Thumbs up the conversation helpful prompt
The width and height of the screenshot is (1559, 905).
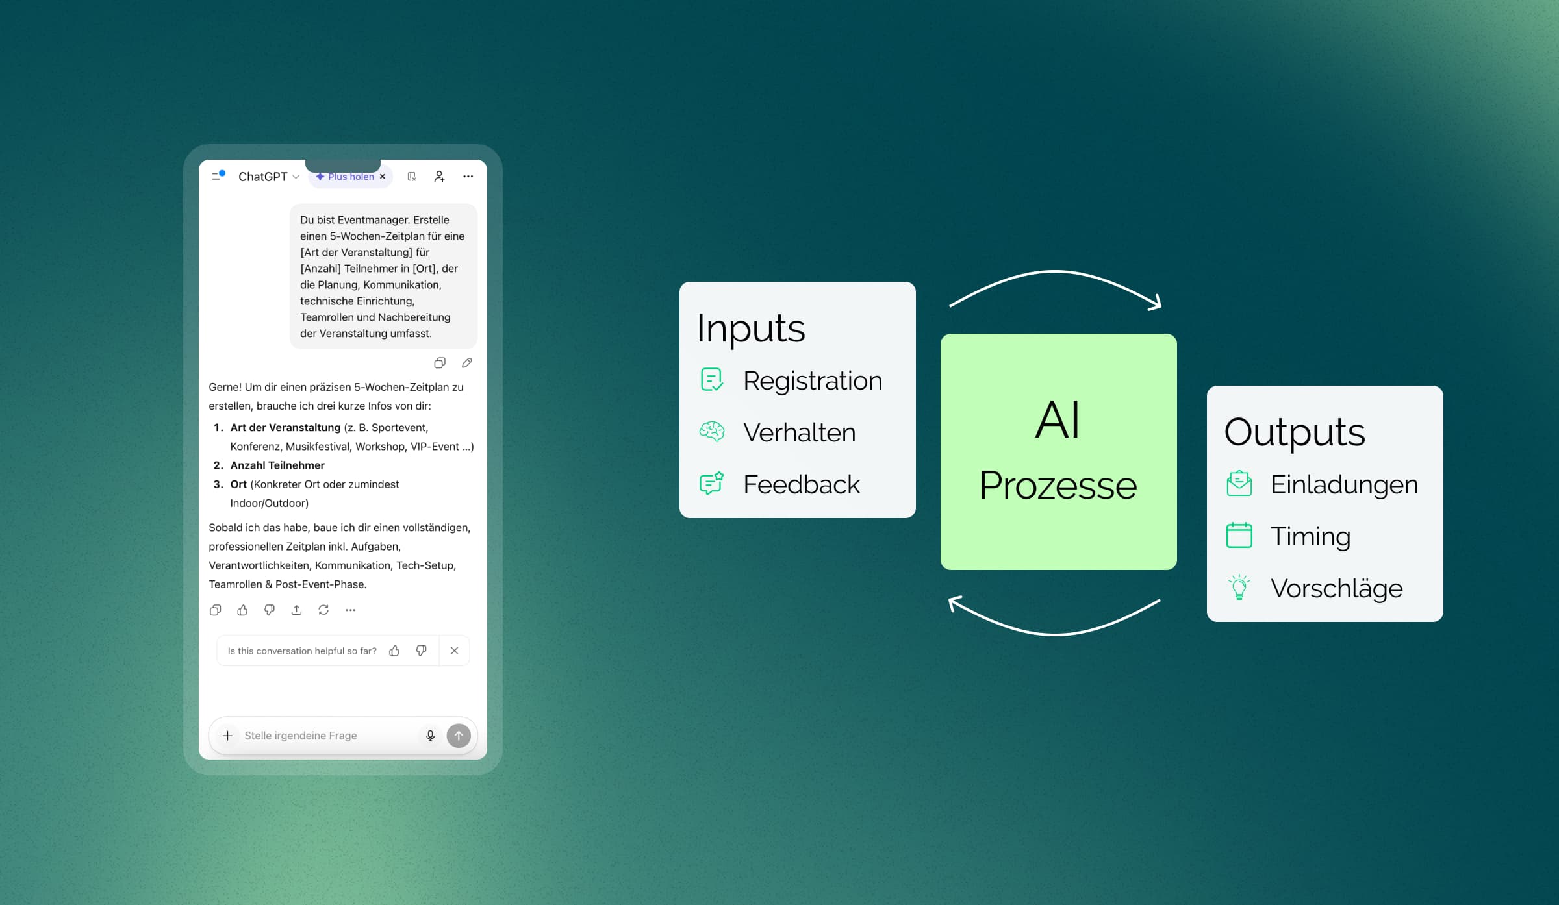click(394, 651)
